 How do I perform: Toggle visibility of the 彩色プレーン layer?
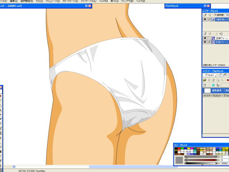(x=205, y=42)
